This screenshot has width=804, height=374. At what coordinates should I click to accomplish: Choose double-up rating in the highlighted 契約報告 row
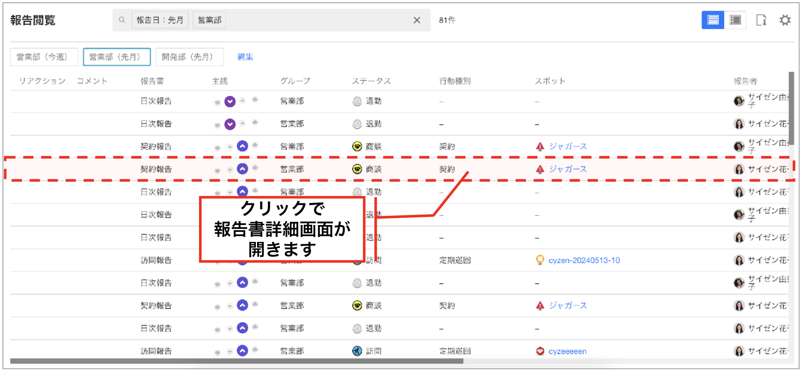click(255, 168)
